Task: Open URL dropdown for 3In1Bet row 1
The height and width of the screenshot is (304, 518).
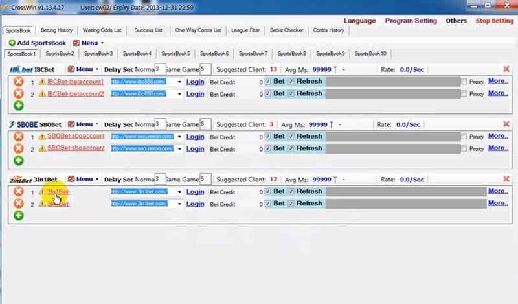Action: [179, 191]
